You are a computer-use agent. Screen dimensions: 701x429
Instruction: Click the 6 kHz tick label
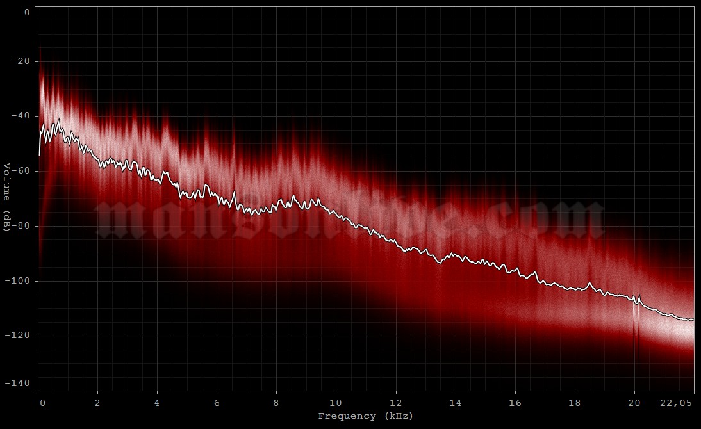(x=217, y=403)
